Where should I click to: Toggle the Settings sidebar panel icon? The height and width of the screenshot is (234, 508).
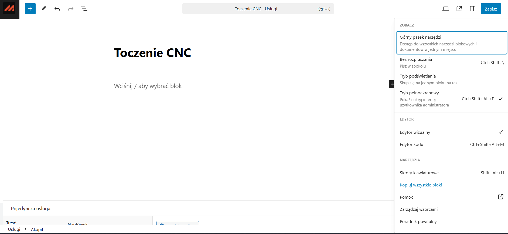pos(473,9)
